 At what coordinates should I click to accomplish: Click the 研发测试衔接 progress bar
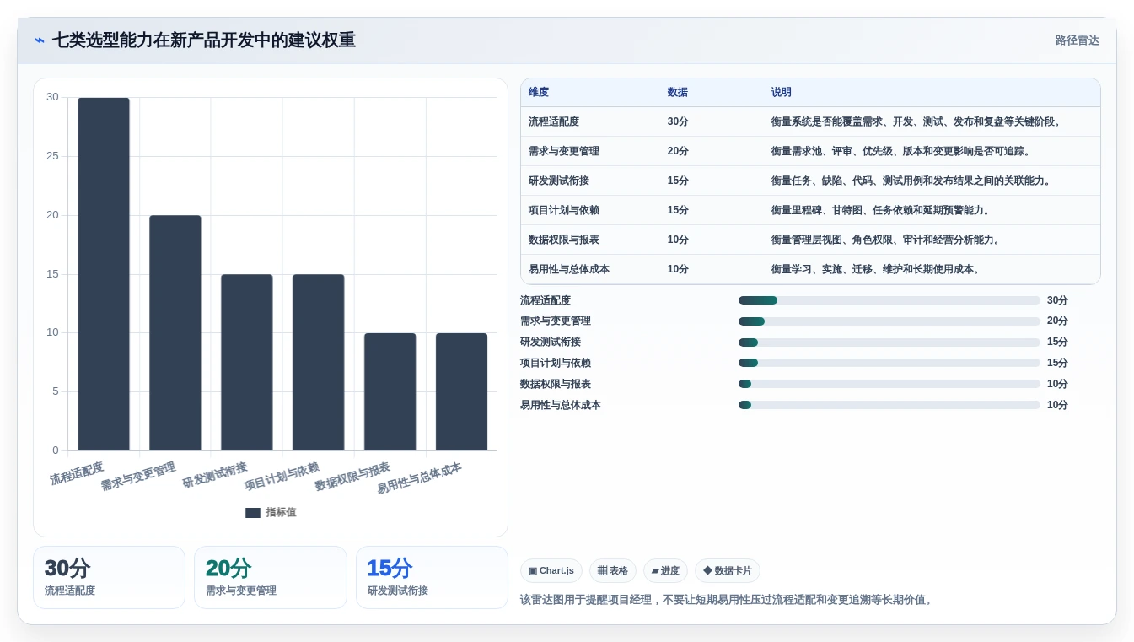(889, 343)
